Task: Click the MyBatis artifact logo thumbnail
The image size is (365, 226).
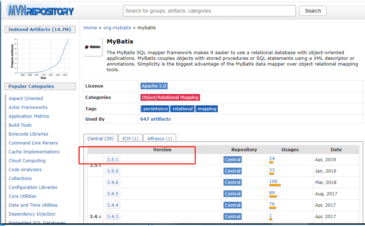Action: pos(93,47)
